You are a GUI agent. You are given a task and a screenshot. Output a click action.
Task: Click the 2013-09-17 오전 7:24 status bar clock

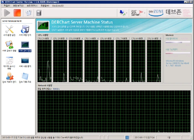coord(144,138)
